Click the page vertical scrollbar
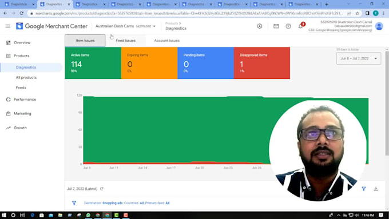Image resolution: width=389 pixels, height=219 pixels. (387, 103)
